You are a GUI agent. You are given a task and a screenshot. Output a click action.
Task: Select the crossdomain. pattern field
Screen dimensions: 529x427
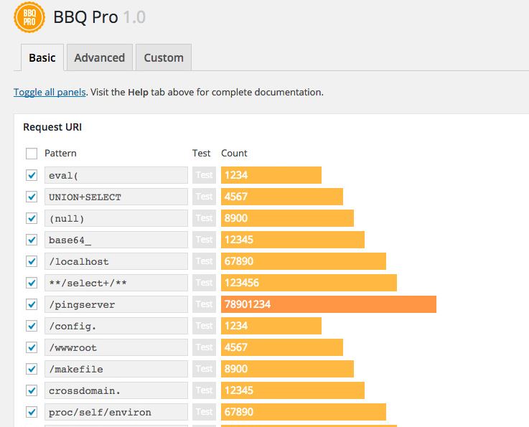click(x=116, y=390)
